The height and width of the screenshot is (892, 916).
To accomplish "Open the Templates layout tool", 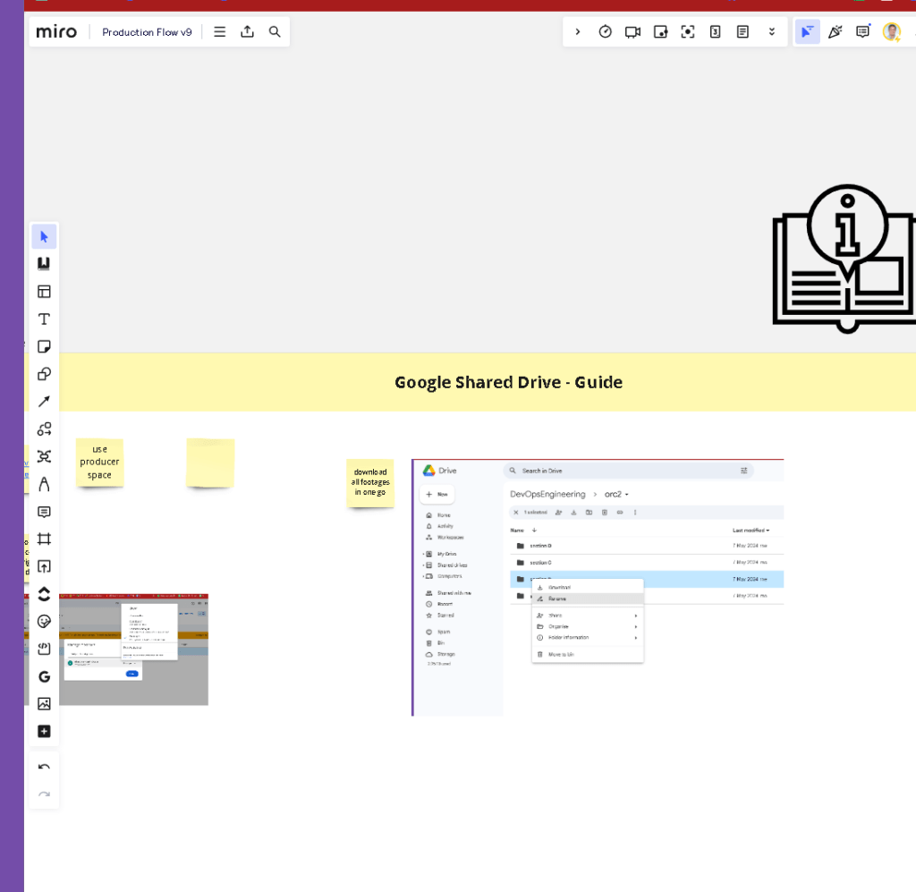I will 44,292.
